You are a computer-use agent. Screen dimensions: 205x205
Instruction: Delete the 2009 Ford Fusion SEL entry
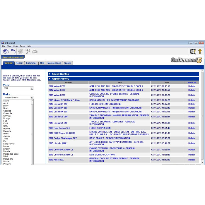click(192, 128)
